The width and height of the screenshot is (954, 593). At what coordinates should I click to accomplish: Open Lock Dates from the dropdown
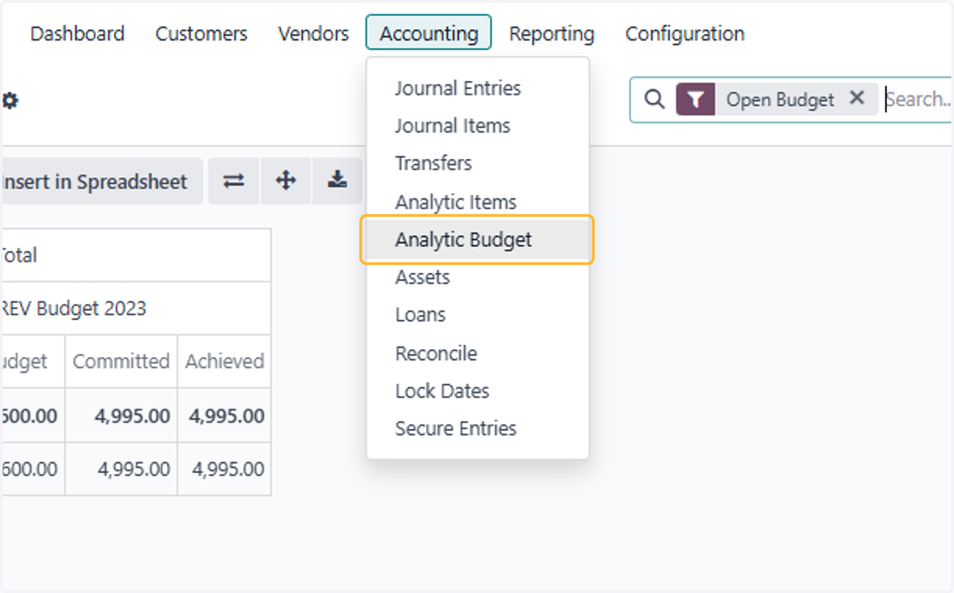point(478,391)
